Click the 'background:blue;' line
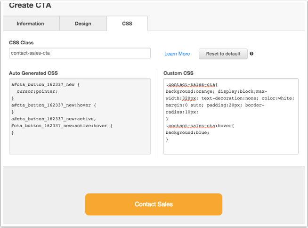This screenshot has height=228, width=308. tap(187, 133)
